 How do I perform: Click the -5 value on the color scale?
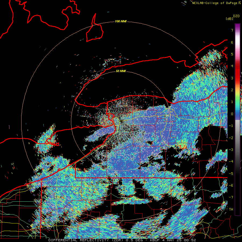click(x=231, y=173)
